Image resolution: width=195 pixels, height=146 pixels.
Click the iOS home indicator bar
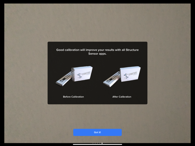pyautogui.click(x=97, y=144)
